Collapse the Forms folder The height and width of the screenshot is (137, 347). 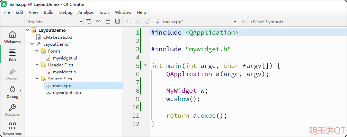tap(37, 51)
